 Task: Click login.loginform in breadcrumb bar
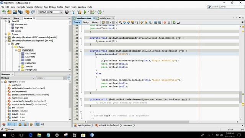click(x=84, y=125)
